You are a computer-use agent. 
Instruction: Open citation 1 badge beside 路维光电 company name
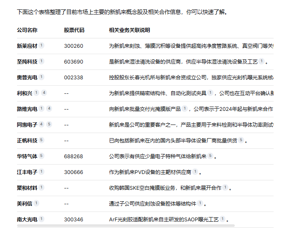click(41, 109)
